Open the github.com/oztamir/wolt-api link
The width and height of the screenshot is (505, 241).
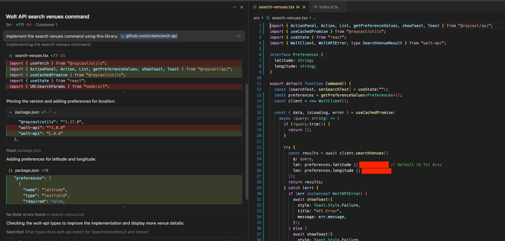151,36
